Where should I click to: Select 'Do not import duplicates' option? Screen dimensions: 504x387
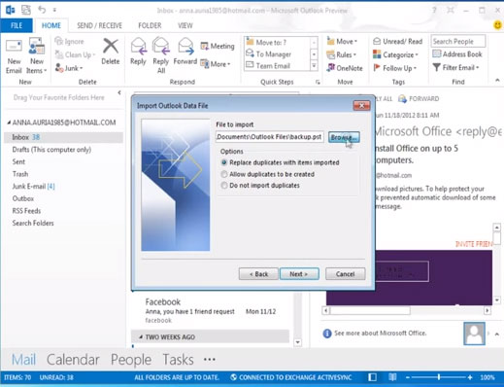224,186
